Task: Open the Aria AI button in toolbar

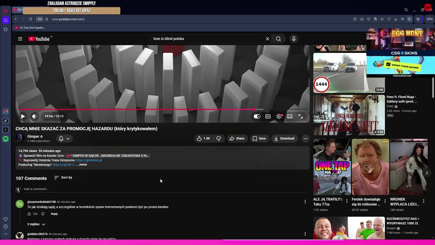Action: [x=430, y=19]
